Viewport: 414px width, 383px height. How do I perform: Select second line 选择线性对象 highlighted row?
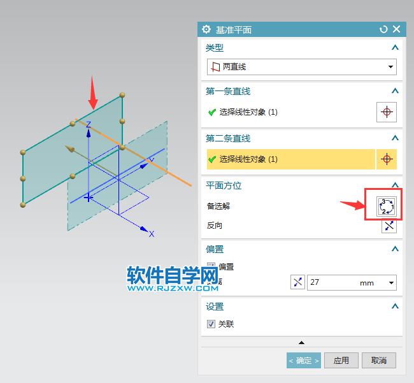click(291, 159)
